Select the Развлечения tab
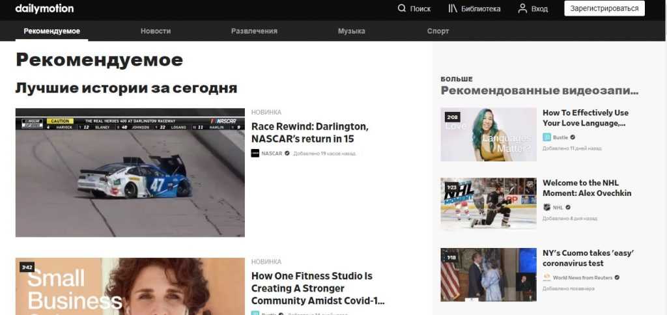Screen dimensions: 667x315 tap(254, 31)
